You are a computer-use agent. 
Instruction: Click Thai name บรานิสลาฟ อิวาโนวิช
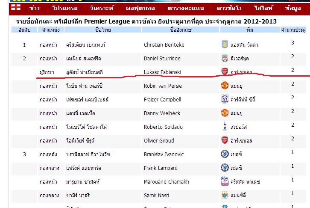(x=88, y=154)
